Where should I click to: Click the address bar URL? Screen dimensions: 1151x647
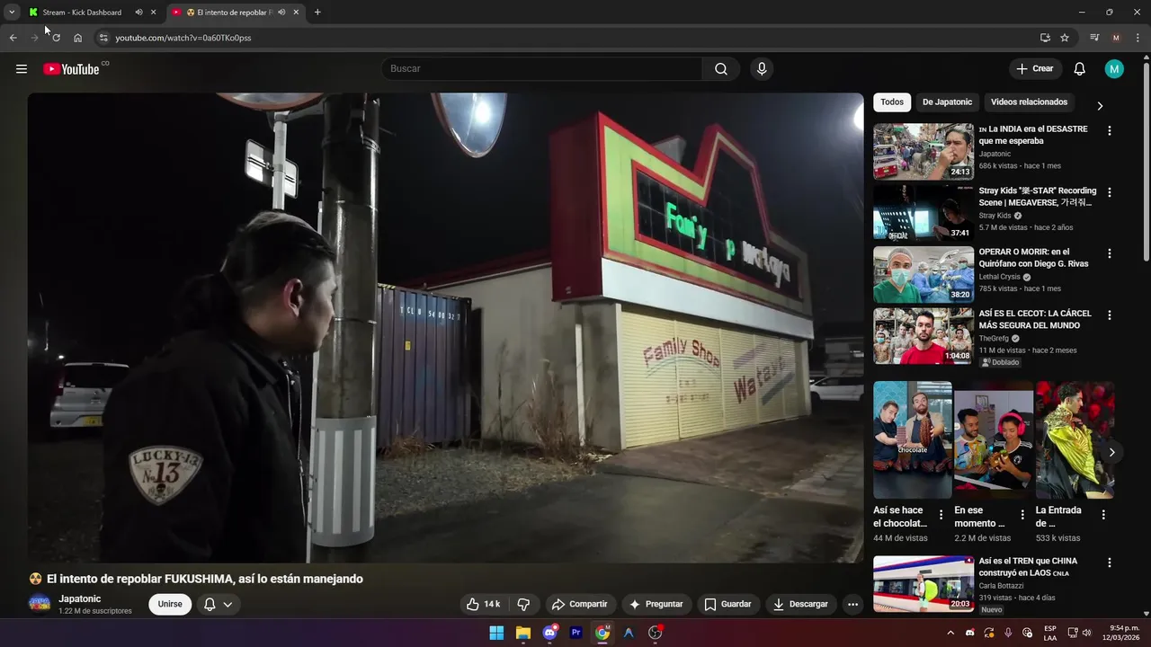[183, 38]
